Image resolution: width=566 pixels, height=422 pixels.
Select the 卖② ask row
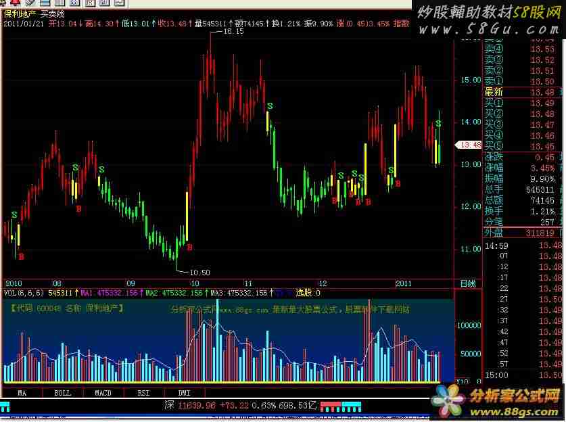[x=523, y=70]
